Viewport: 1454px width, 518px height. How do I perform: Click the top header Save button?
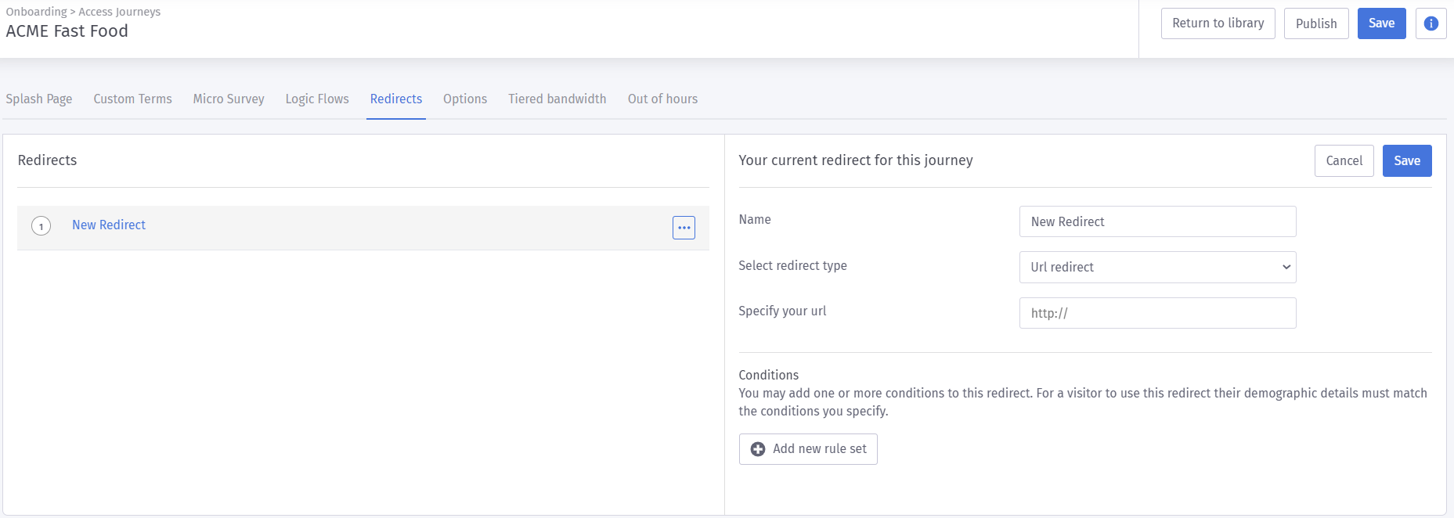coord(1381,23)
